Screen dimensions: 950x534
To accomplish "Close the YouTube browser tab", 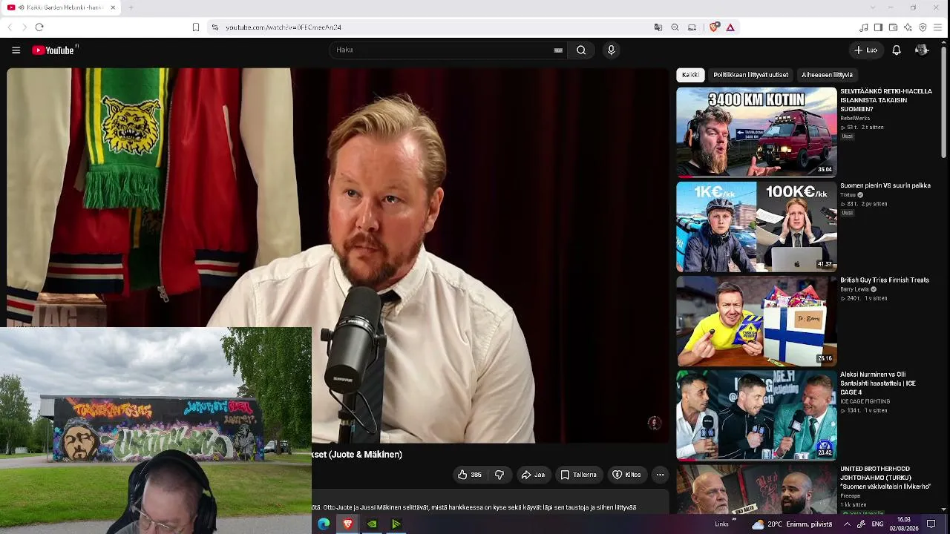I will 113,7.
